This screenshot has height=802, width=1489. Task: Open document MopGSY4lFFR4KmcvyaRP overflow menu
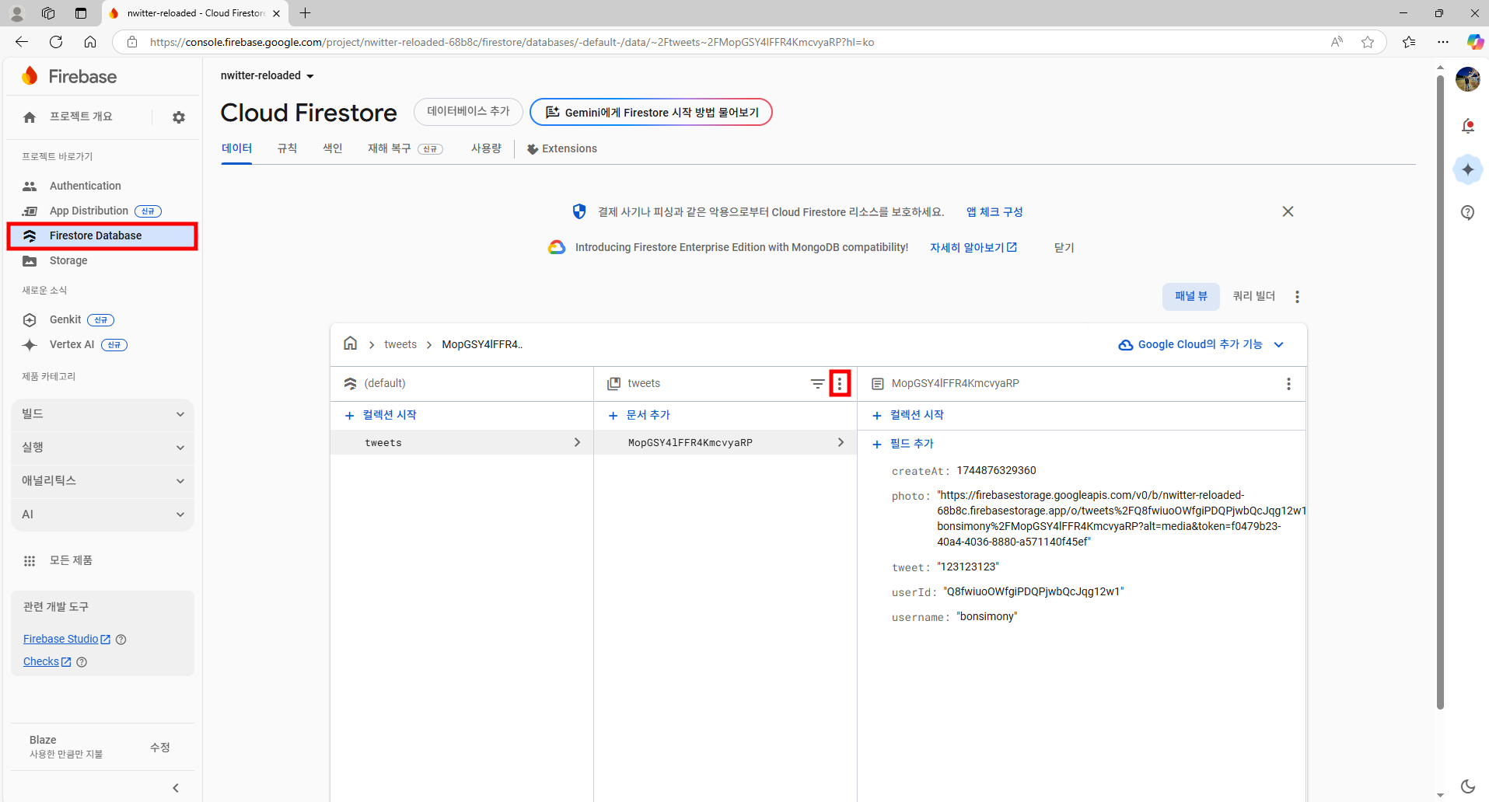[x=1288, y=384]
